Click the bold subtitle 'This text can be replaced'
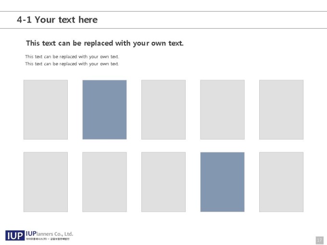The image size is (327, 245). [x=105, y=43]
